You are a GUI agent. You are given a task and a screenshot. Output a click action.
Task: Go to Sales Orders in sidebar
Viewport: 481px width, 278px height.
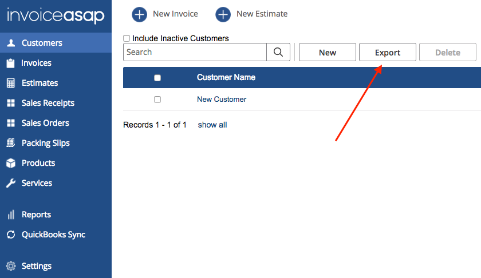pos(45,123)
